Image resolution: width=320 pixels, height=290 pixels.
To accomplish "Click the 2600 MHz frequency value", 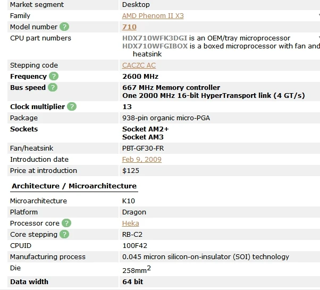I will coord(140,77).
